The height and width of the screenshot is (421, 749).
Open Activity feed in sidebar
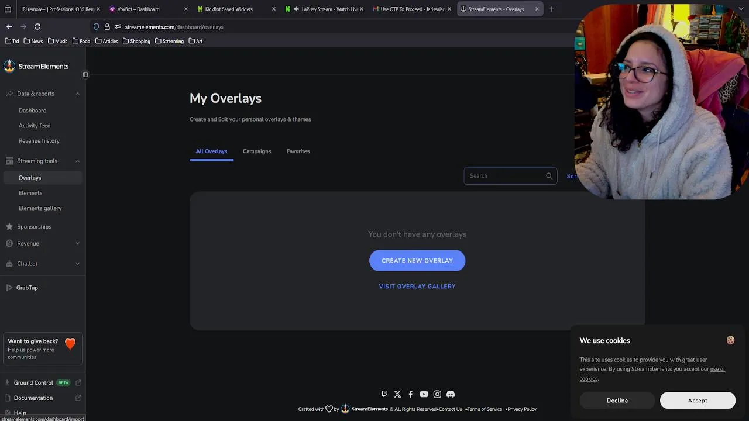click(x=35, y=126)
